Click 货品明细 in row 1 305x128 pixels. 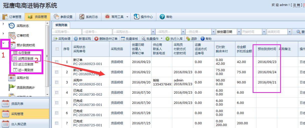coord(117,62)
